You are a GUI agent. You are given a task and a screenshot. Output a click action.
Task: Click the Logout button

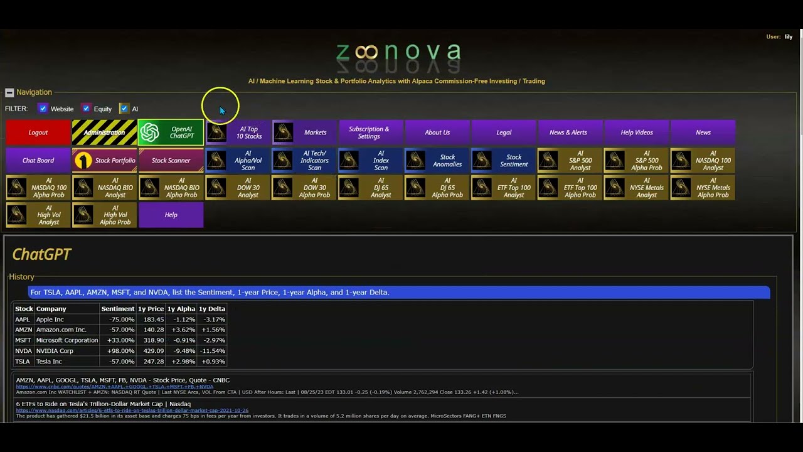click(38, 132)
